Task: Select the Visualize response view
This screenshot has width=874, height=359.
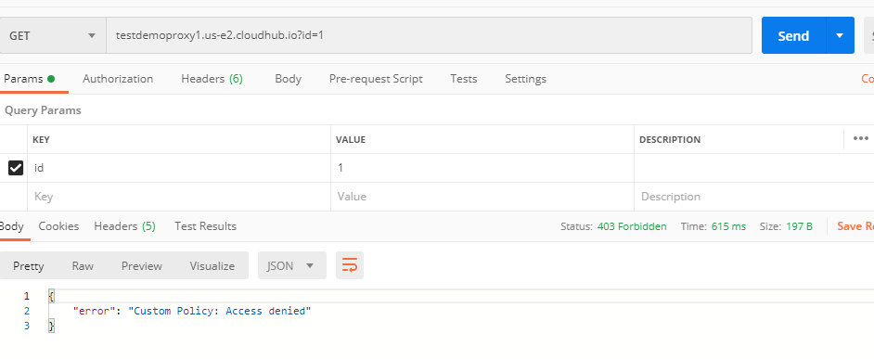Action: (212, 266)
